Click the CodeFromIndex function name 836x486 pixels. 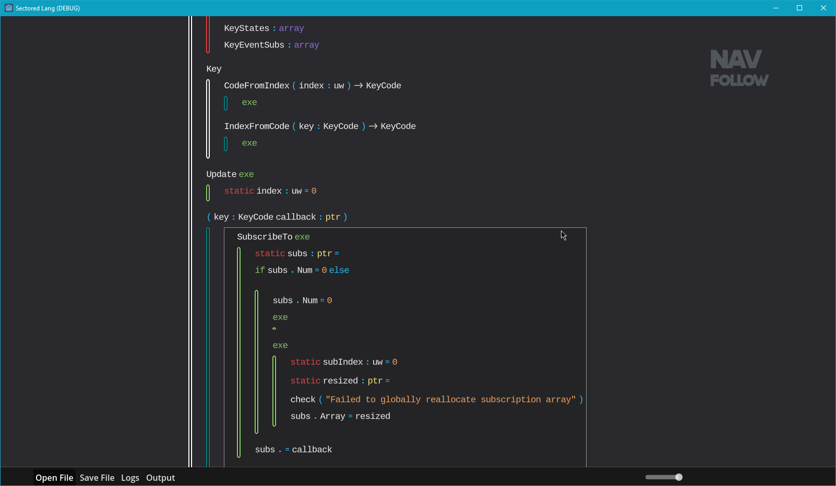click(257, 86)
